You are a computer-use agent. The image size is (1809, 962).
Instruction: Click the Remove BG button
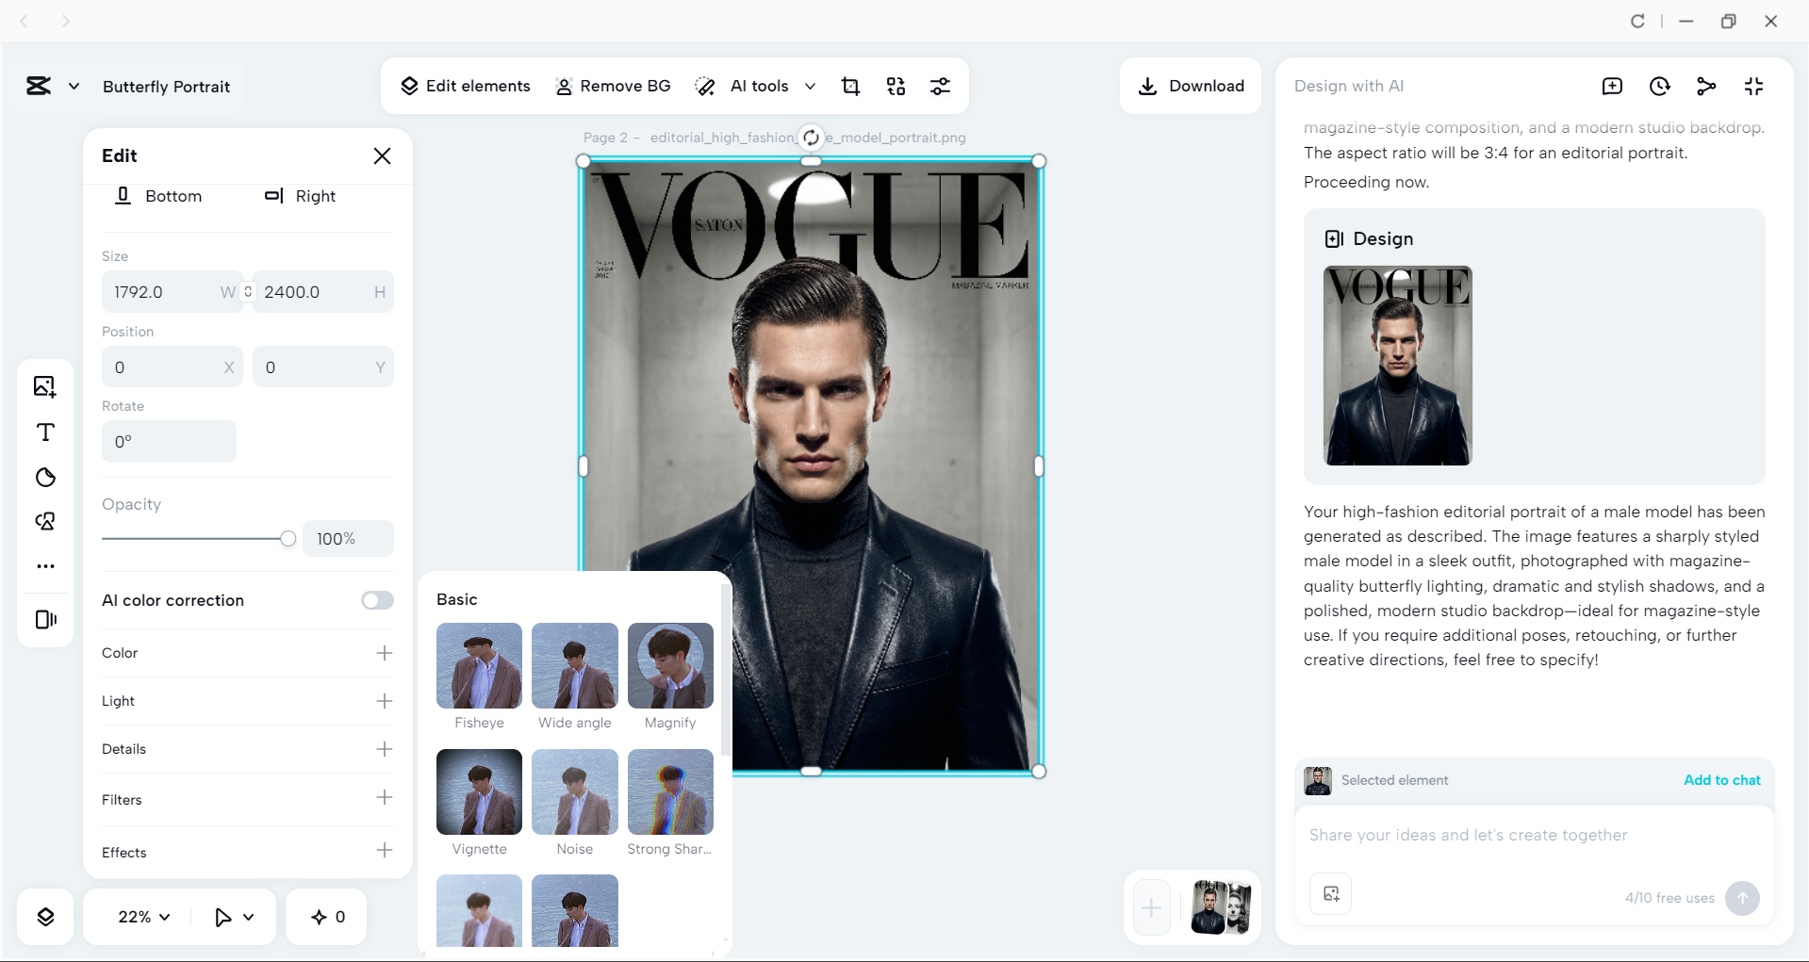(x=613, y=87)
